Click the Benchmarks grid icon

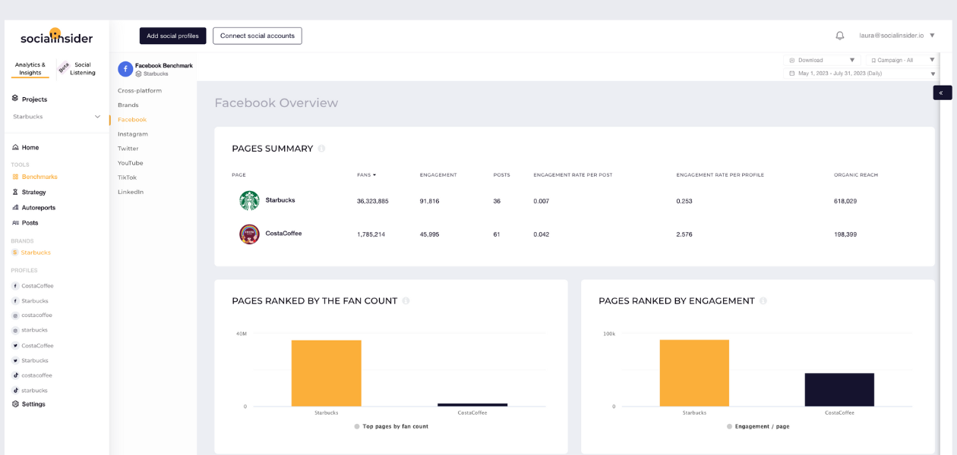click(x=15, y=177)
